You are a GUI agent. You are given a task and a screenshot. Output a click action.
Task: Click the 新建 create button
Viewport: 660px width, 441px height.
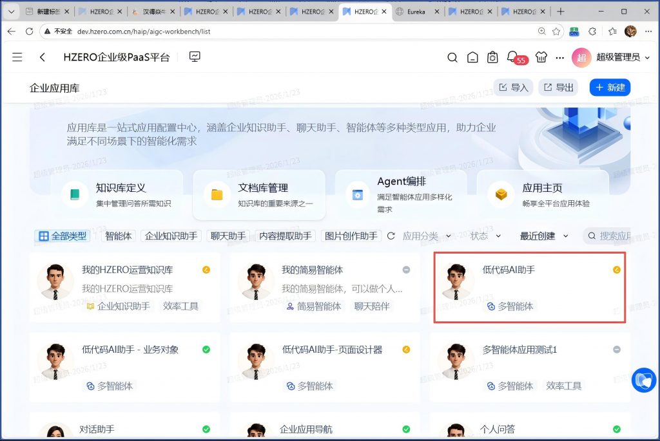[610, 88]
